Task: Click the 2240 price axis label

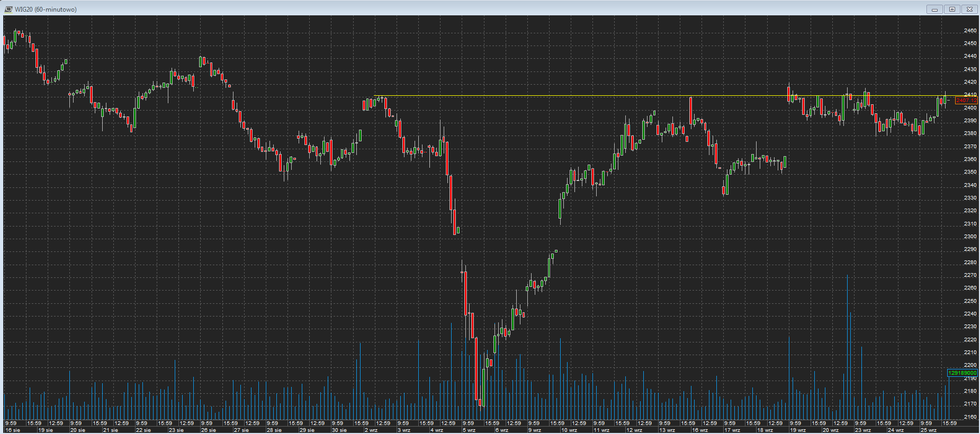Action: pos(970,314)
